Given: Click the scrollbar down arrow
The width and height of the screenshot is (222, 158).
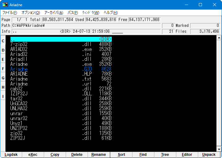Looking at the screenshot, I should coord(219,149).
